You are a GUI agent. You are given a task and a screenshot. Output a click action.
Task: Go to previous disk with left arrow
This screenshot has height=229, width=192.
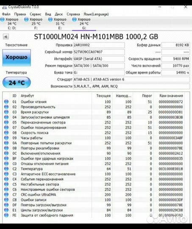pos(6,36)
